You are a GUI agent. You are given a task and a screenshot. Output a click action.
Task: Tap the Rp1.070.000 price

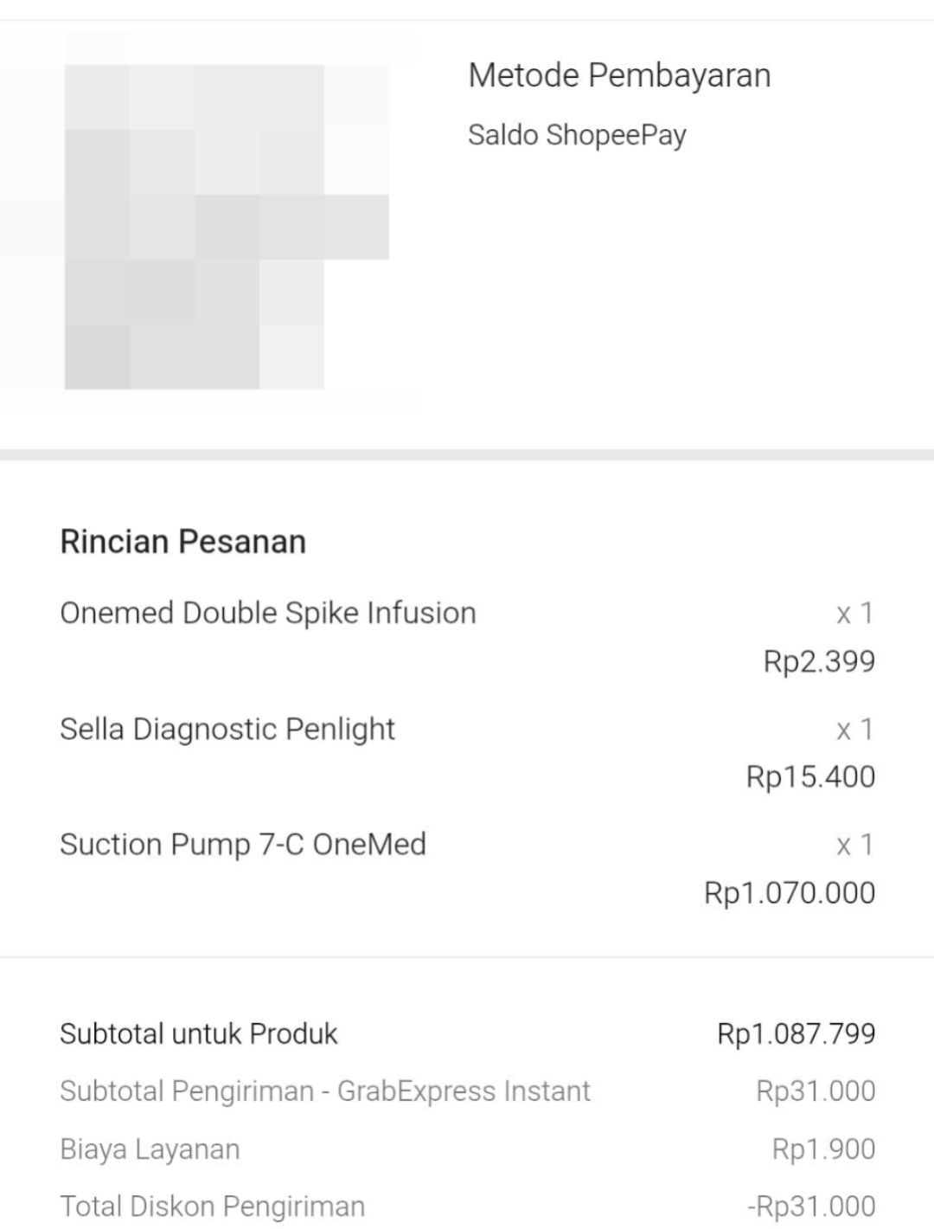790,892
